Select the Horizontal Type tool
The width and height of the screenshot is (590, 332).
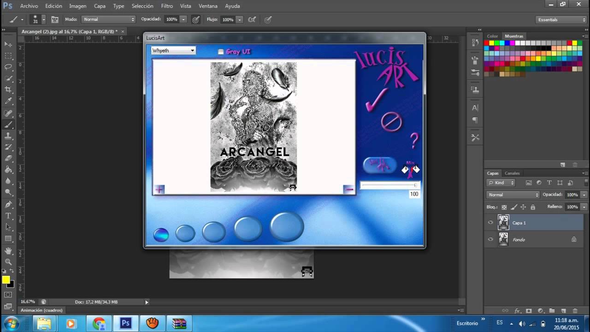(x=8, y=216)
